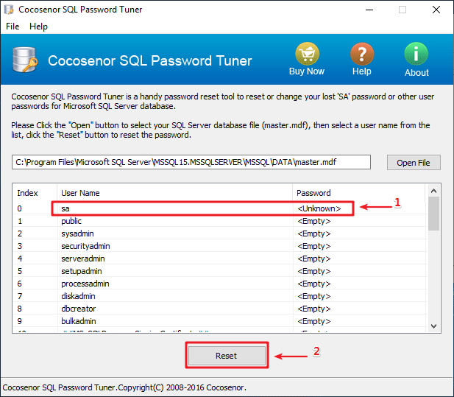Viewport: 454px width, 397px height.
Task: Select the 'serveradmin' user row
Action: click(x=219, y=259)
